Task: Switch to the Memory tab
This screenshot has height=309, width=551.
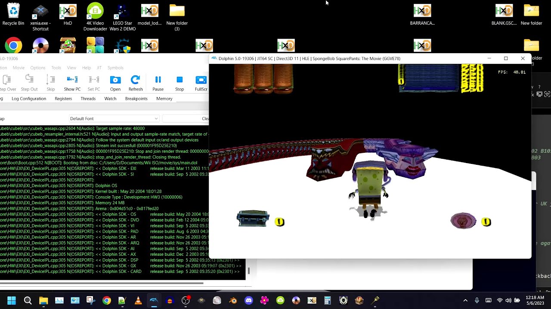Action: 164,99
